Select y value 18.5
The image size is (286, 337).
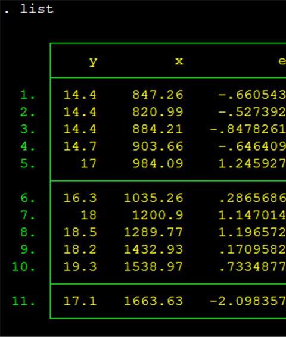(80, 232)
